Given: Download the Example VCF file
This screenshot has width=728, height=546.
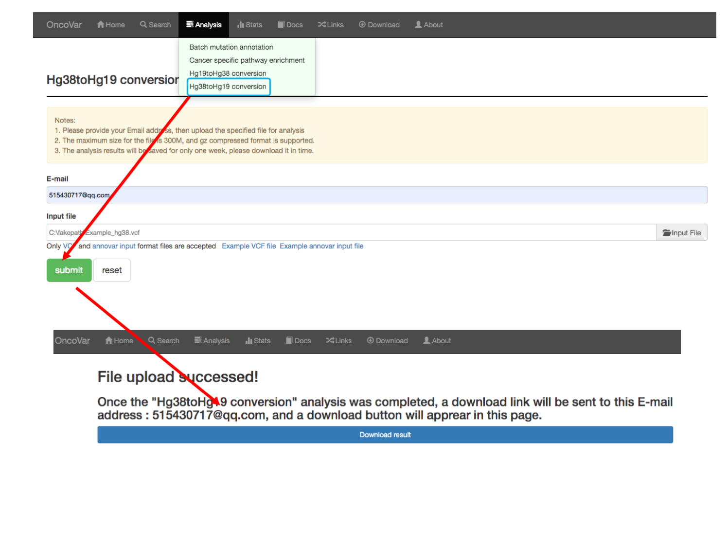Looking at the screenshot, I should click(249, 246).
